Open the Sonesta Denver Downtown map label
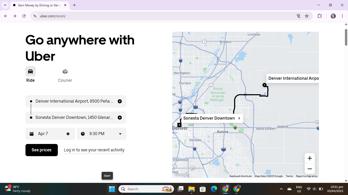 [212, 118]
